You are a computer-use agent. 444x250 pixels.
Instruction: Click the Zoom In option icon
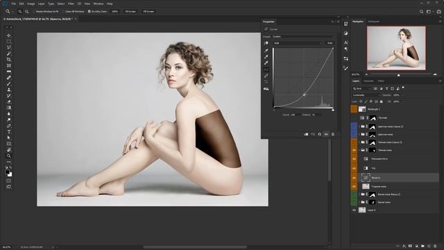[20, 12]
